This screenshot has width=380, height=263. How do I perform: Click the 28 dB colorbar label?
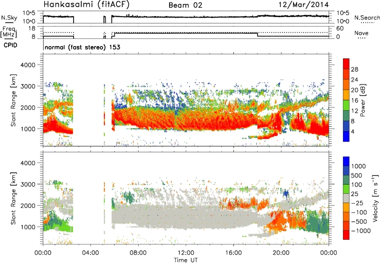(x=354, y=69)
